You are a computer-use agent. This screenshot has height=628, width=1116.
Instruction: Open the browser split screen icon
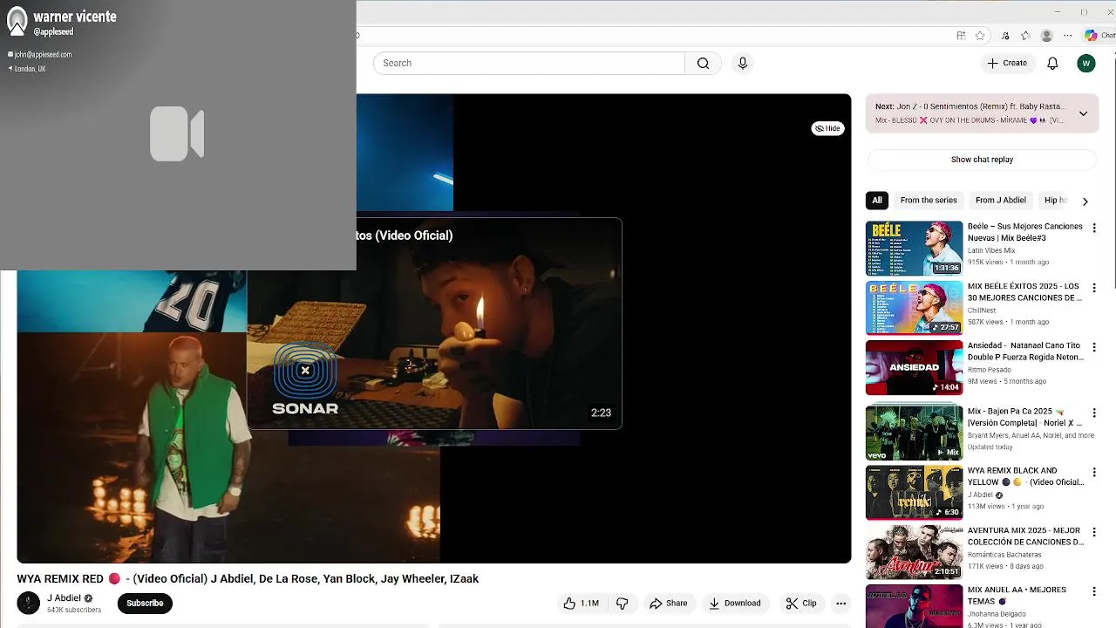click(961, 36)
